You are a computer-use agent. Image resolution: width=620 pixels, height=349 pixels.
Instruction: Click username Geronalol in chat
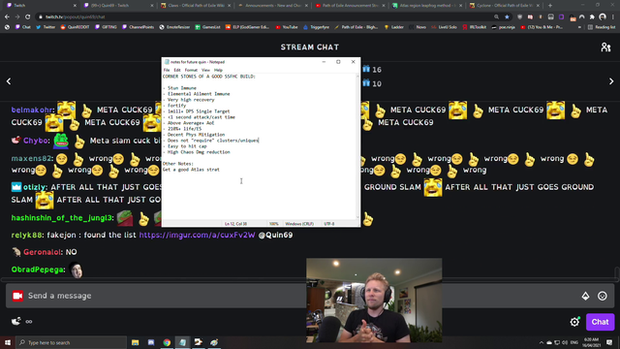[x=43, y=252]
